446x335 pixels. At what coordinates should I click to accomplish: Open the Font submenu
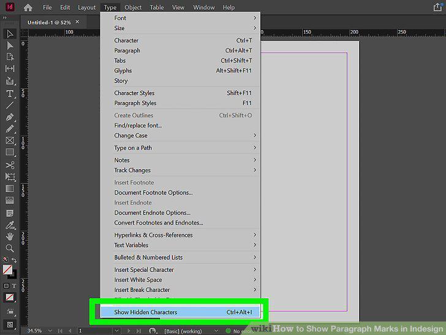point(180,18)
